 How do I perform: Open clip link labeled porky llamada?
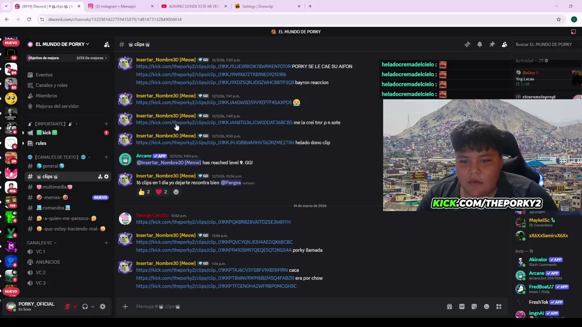point(214,250)
